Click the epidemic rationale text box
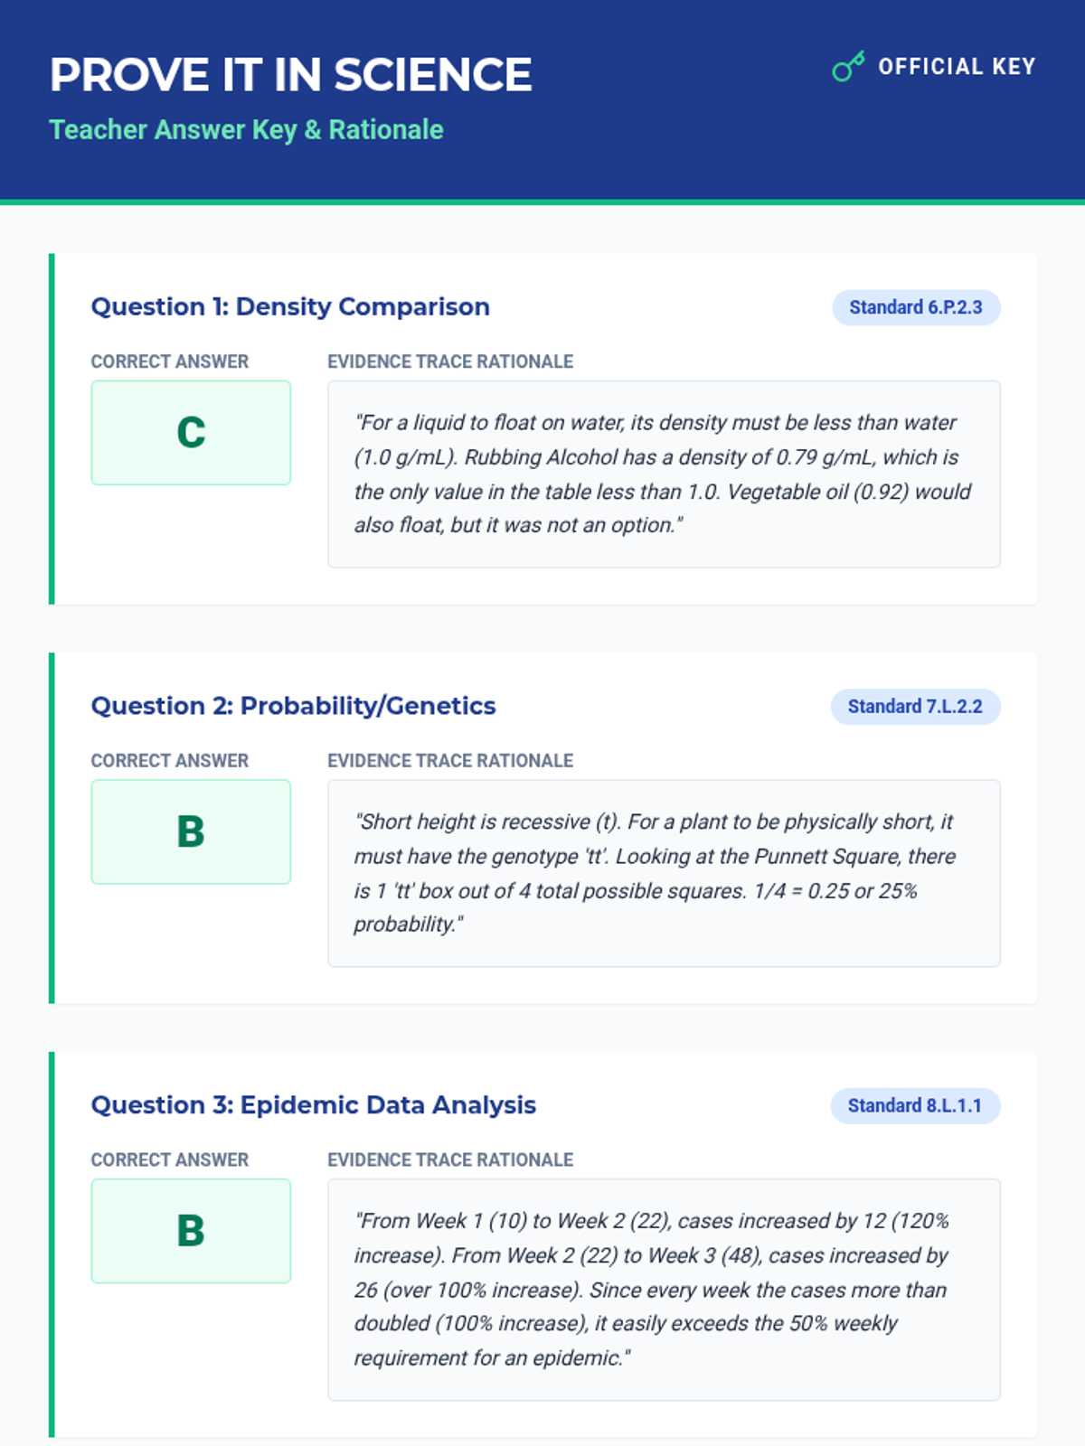1085x1446 pixels. pos(663,1289)
